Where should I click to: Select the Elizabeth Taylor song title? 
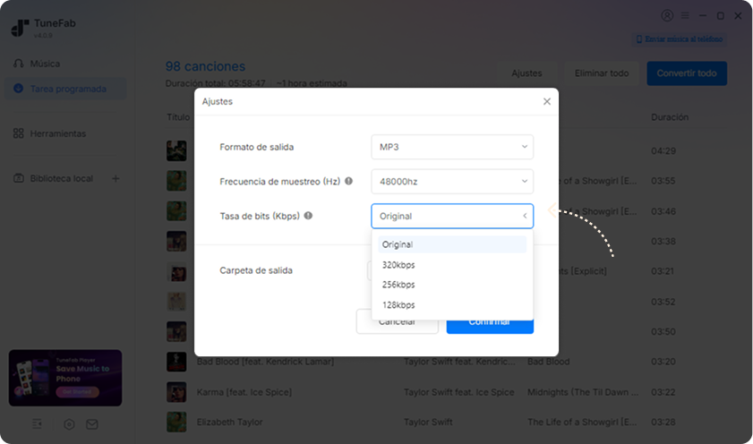[x=229, y=422]
